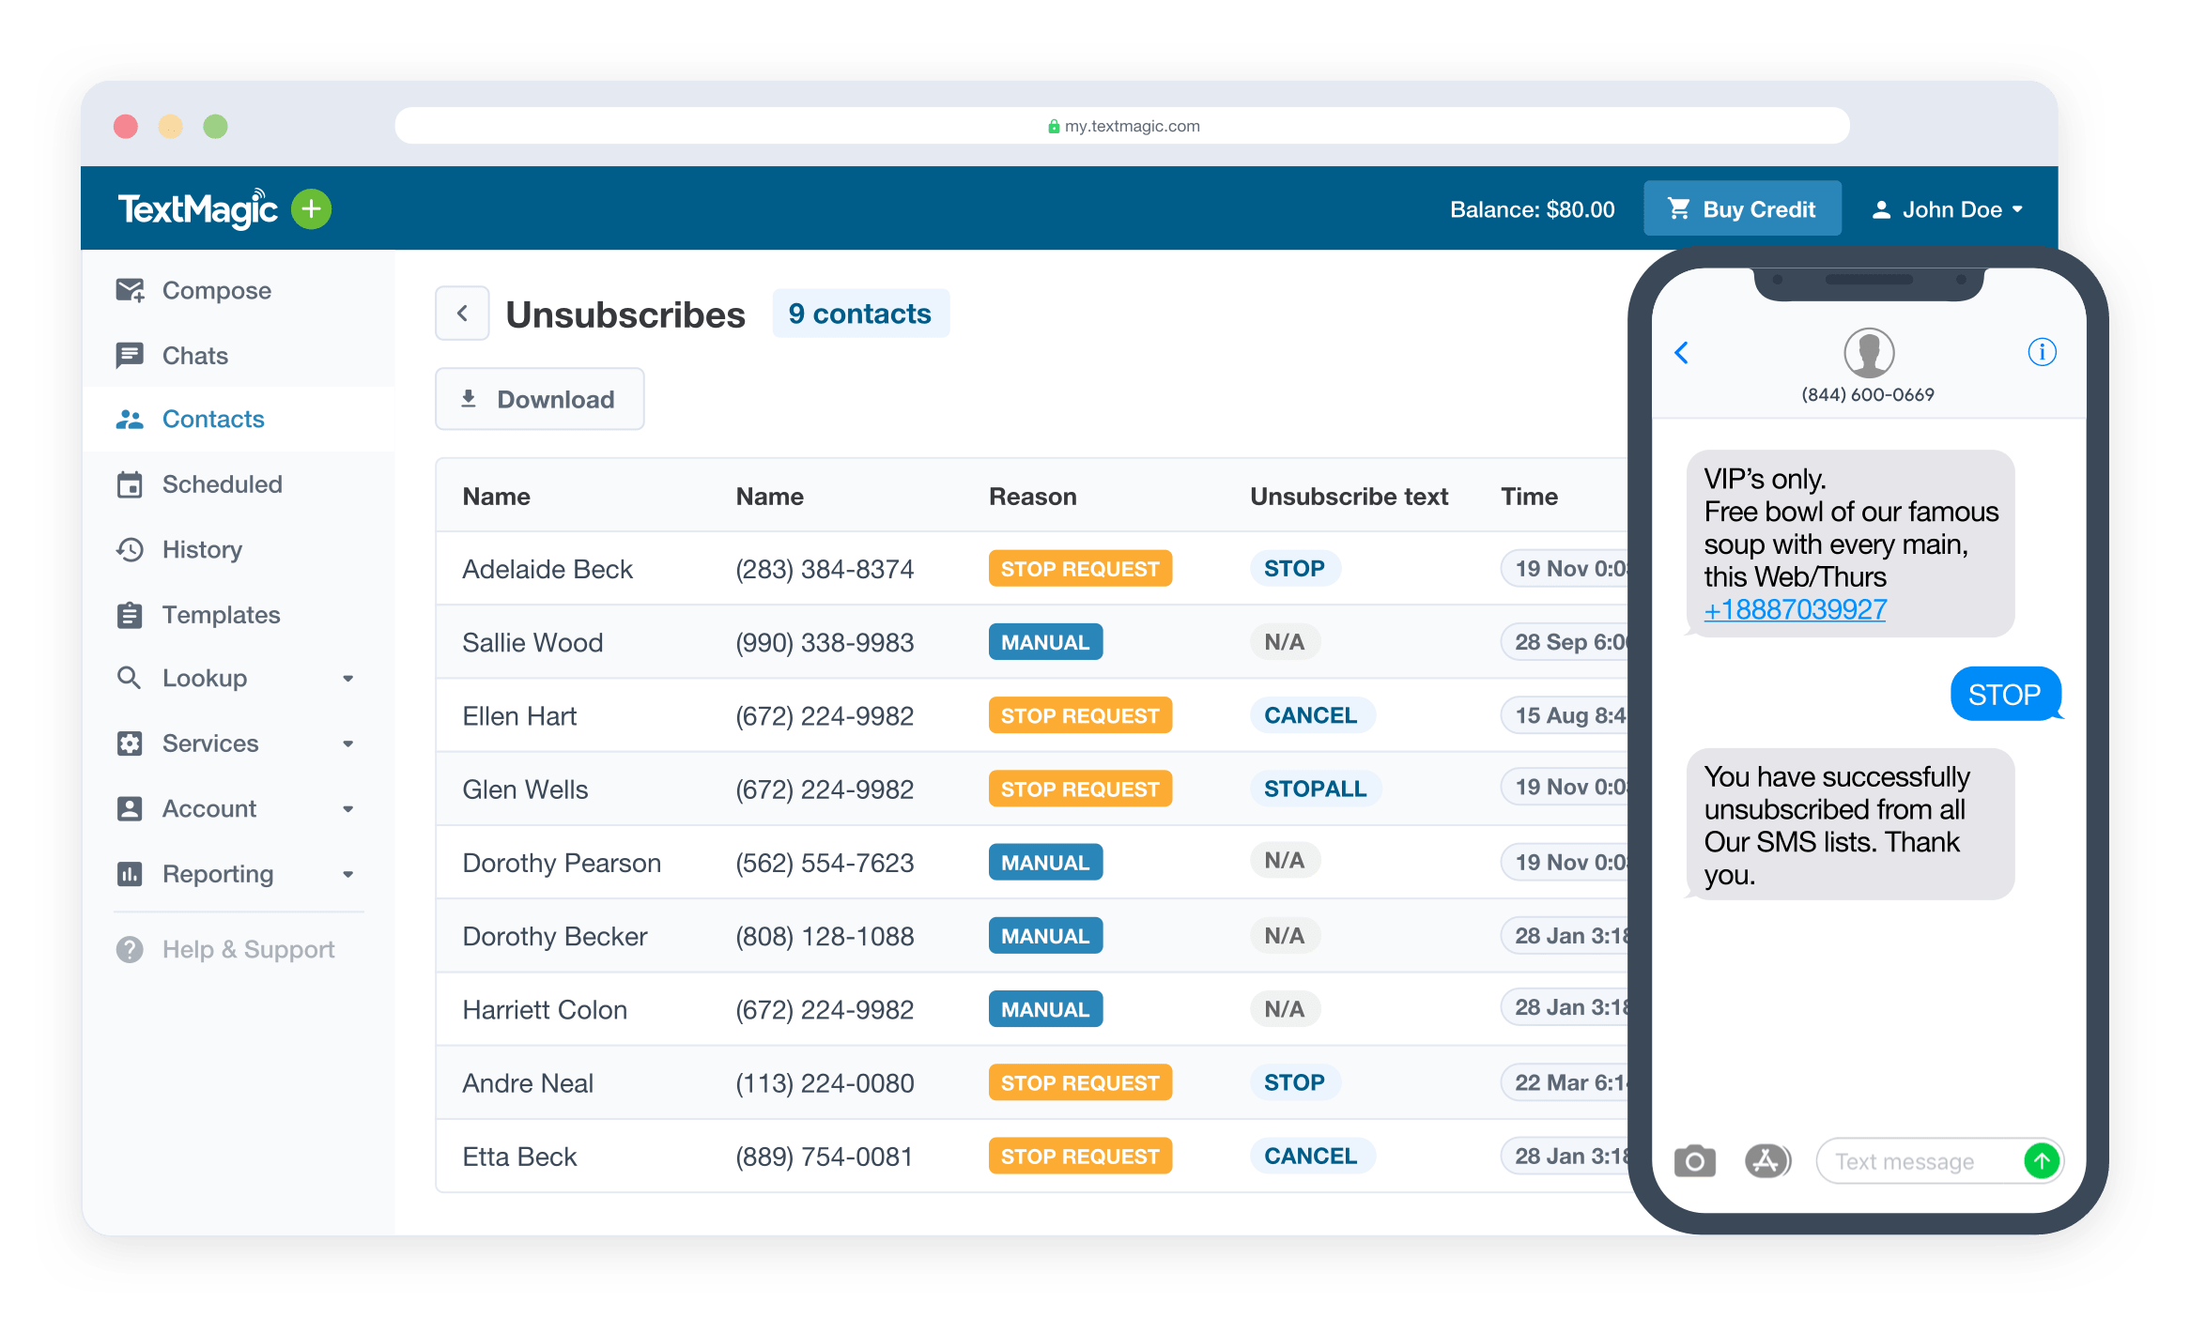2190x1318 pixels.
Task: Expand the Account submenu arrow
Action: click(x=347, y=809)
